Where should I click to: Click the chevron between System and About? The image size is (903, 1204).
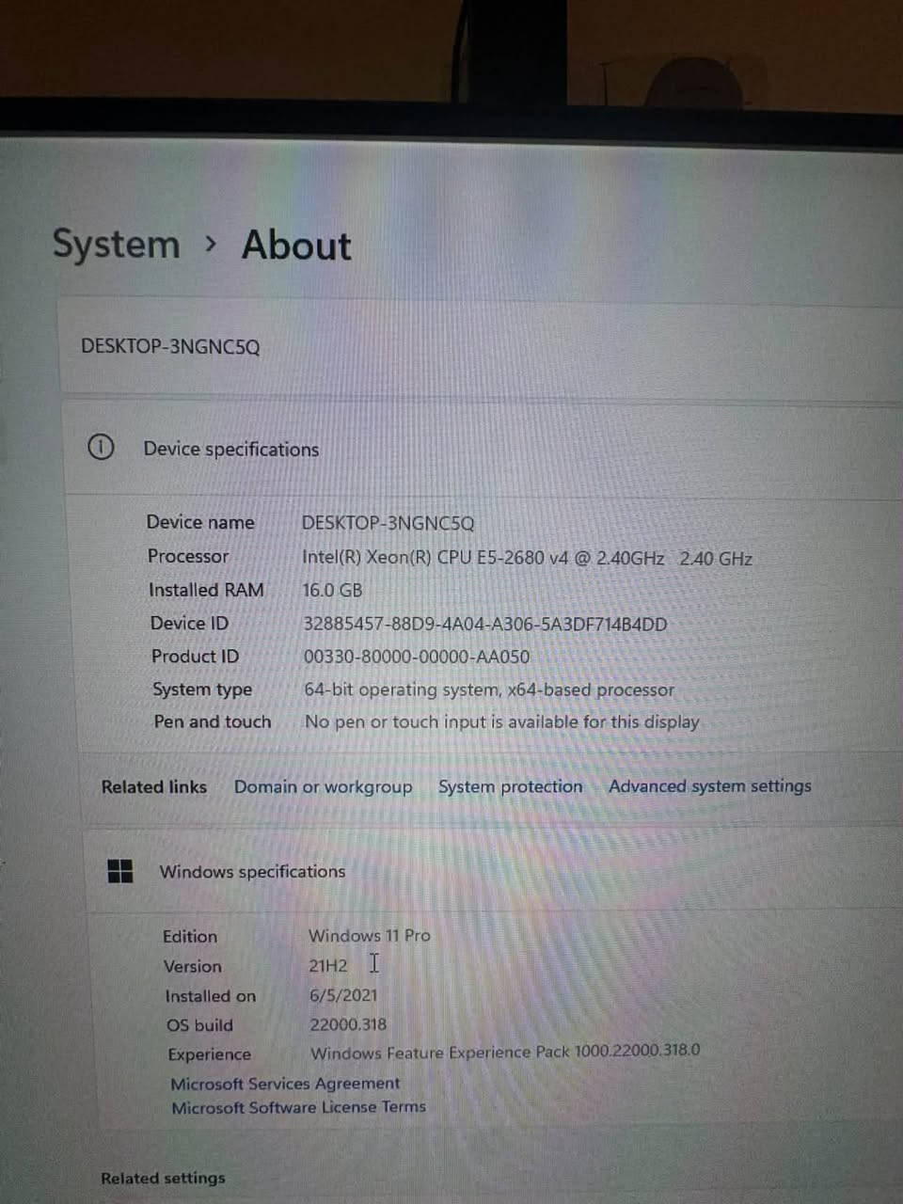[211, 245]
